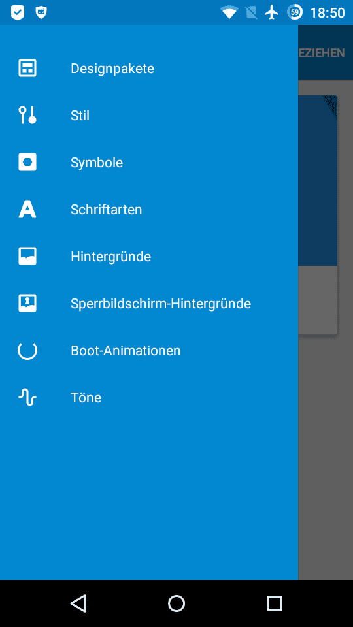
Task: Open Hintergründe menu entry
Action: [111, 256]
